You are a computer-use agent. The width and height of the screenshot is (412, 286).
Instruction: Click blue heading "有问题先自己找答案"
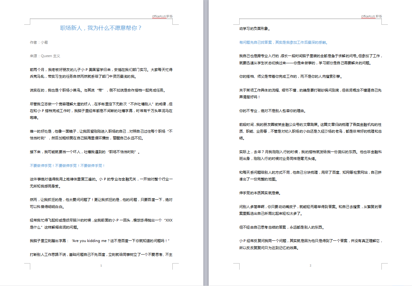283,42
